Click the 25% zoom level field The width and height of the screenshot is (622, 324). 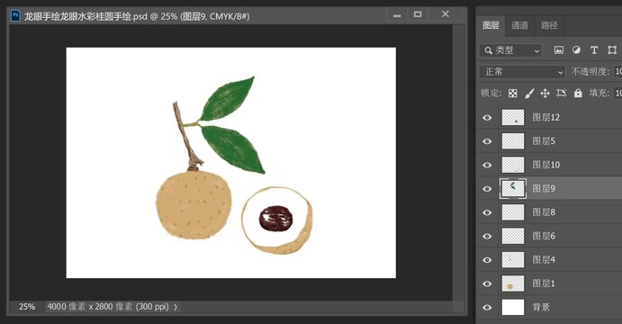click(x=27, y=307)
